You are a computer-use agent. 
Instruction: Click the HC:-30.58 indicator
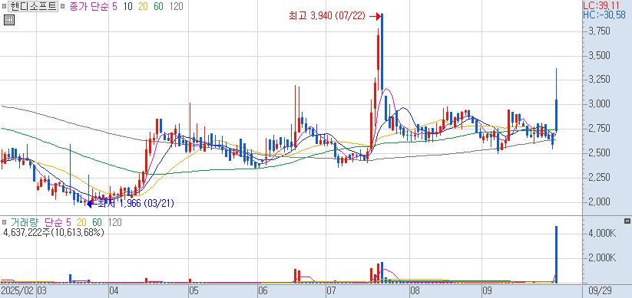coord(604,15)
